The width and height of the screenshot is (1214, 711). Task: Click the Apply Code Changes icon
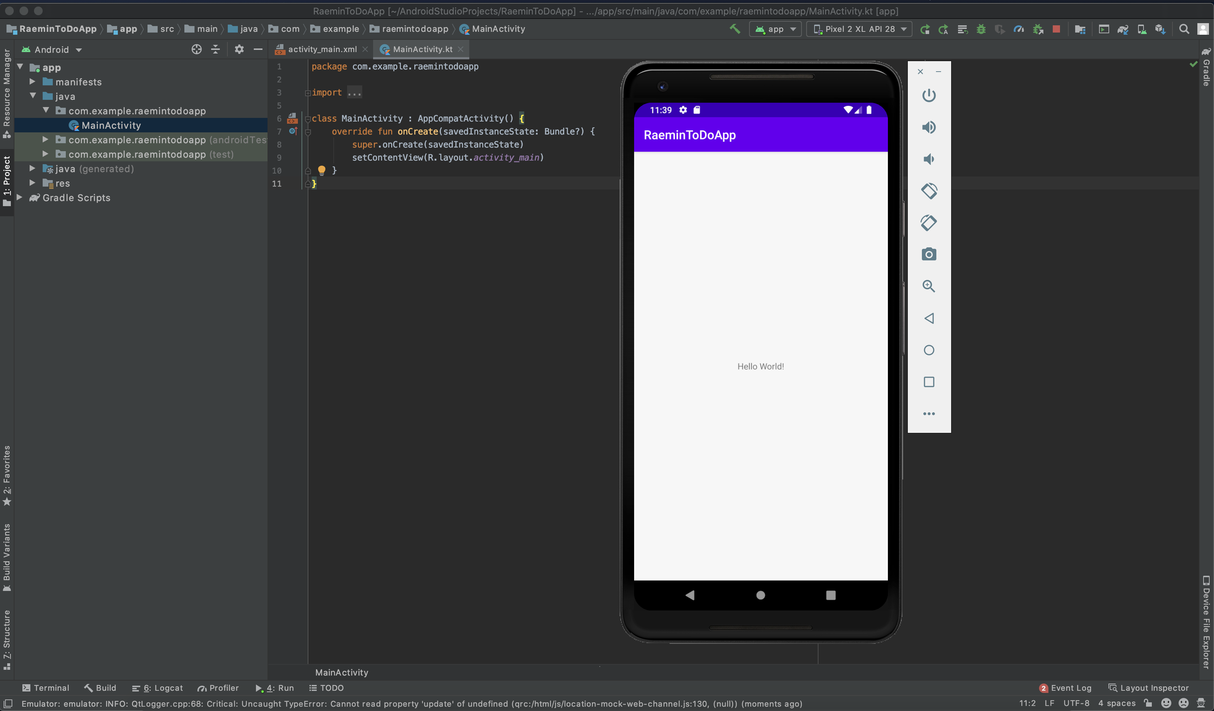tap(962, 29)
